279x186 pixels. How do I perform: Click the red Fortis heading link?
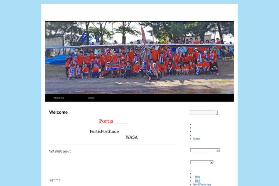(x=113, y=121)
